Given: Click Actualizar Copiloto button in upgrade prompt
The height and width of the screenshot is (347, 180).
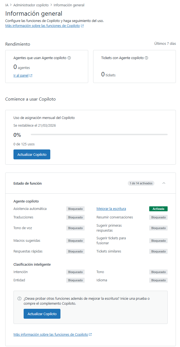Looking at the screenshot, I should (42, 314).
